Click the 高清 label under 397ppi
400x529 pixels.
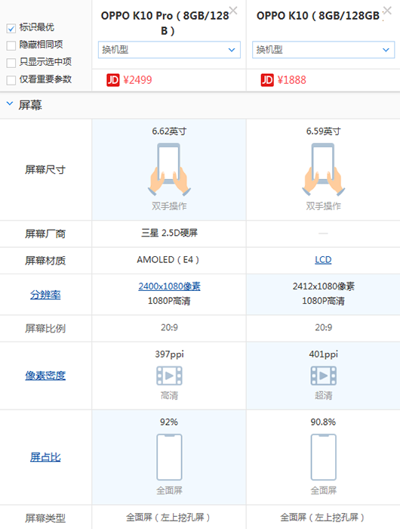point(169,395)
